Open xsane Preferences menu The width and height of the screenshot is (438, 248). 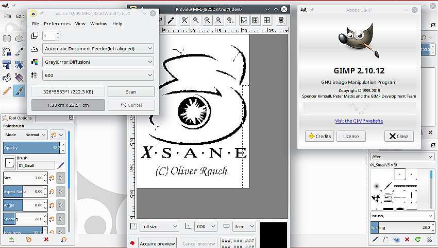tap(57, 24)
